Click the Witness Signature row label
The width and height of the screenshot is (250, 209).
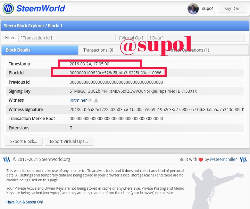coord(26,109)
